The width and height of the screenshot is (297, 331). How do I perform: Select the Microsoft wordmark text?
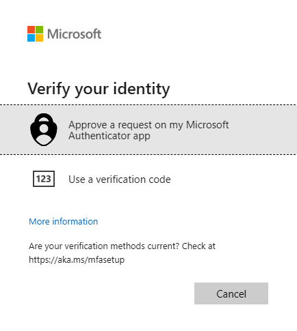(x=74, y=34)
